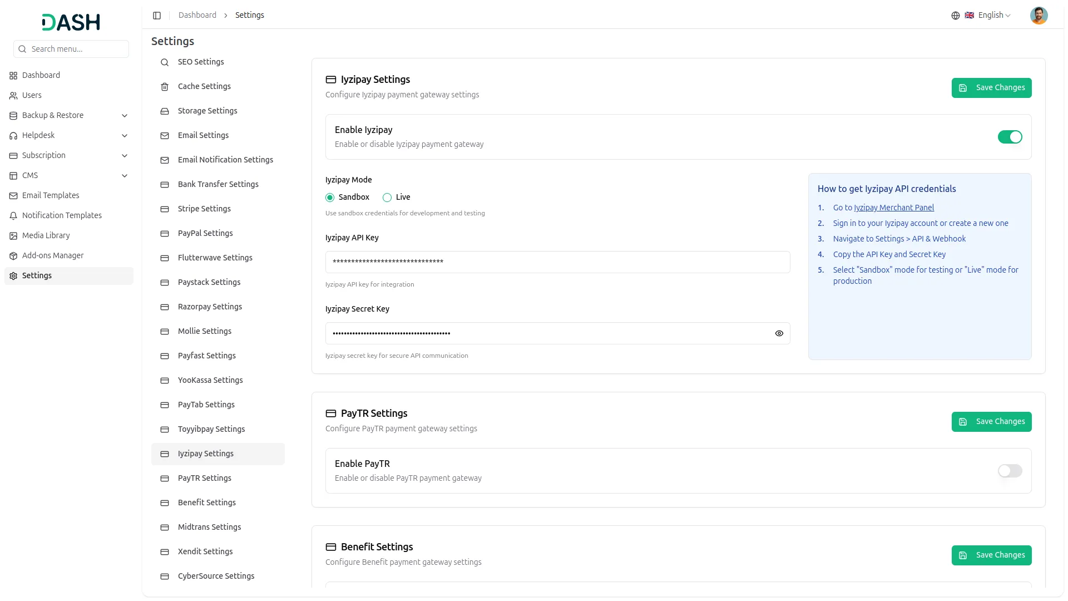Click the Media Library image icon

(x=13, y=236)
